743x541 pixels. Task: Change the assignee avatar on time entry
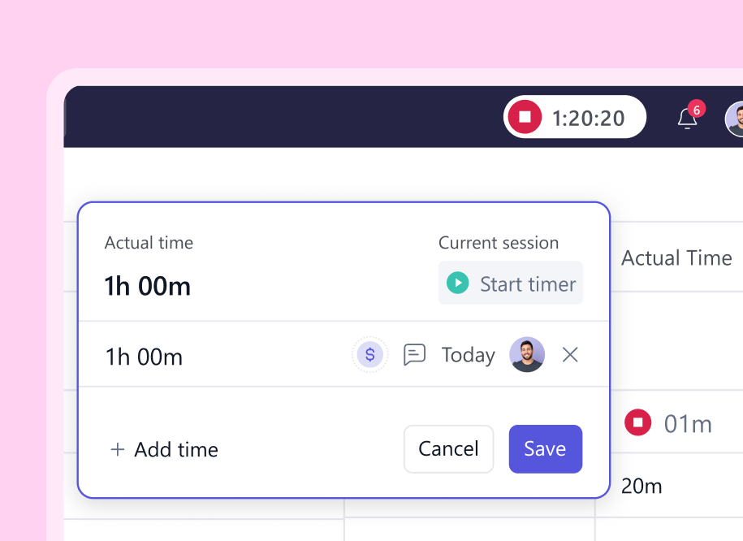point(527,355)
